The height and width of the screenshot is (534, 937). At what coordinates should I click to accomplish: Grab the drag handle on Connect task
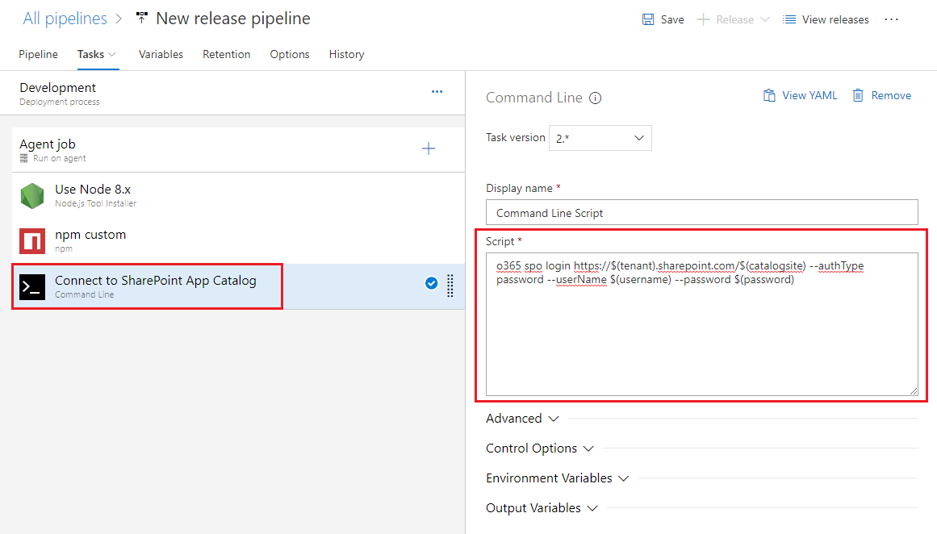click(x=450, y=286)
